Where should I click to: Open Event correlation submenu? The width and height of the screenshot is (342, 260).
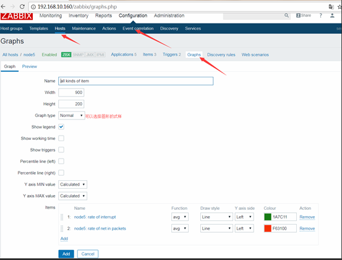point(138,28)
